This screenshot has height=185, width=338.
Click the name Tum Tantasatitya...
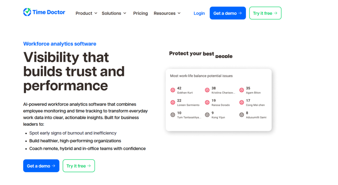(189, 117)
